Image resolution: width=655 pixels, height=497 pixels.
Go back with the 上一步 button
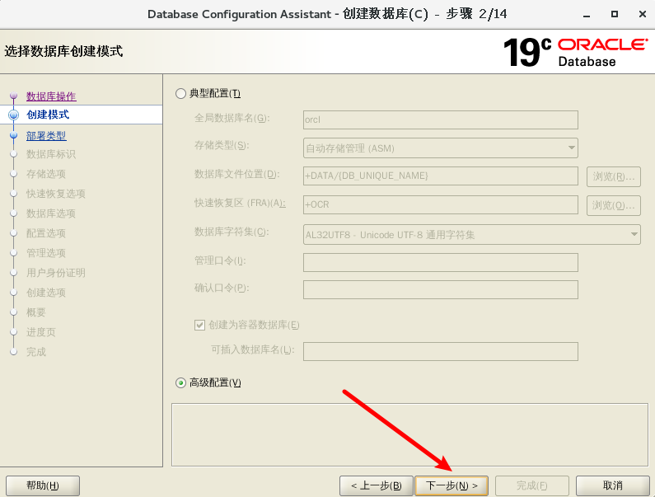(376, 485)
